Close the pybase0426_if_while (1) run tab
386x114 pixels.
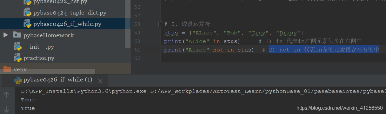100,81
